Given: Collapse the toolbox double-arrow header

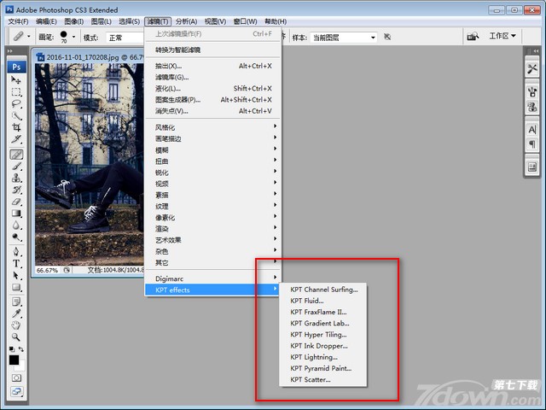Looking at the screenshot, I should [10, 51].
